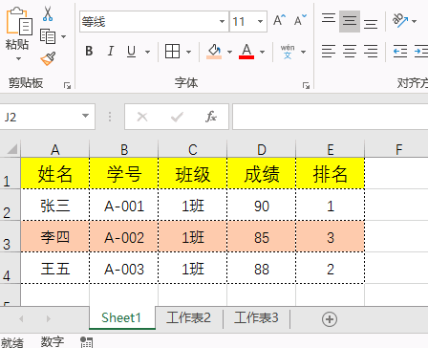Click the Select All corner triangle
The image size is (428, 348).
11,149
